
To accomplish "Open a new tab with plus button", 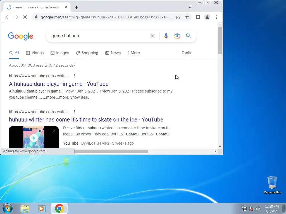I will coord(77,7).
